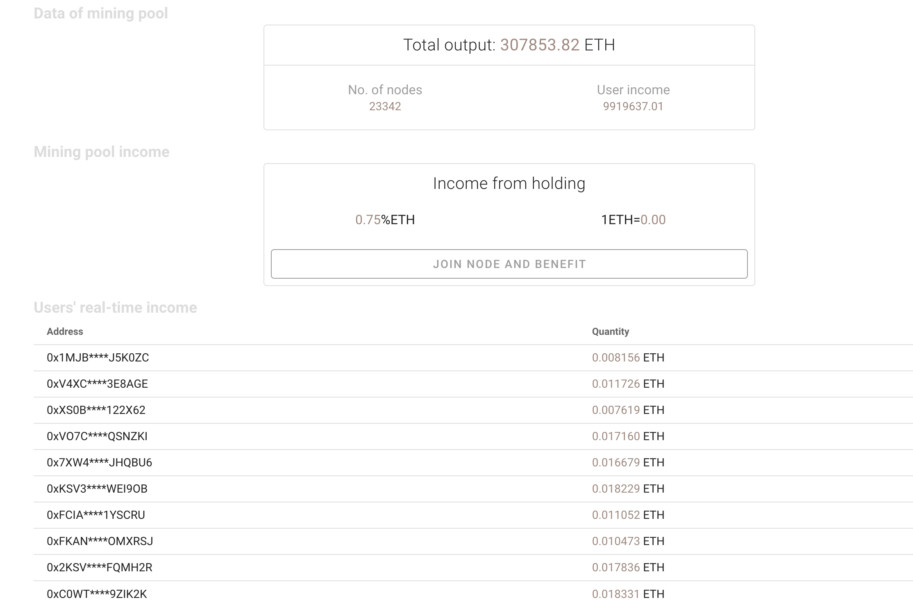The width and height of the screenshot is (913, 609).
Task: Click the 0.018229 ETH quantity
Action: click(x=628, y=489)
